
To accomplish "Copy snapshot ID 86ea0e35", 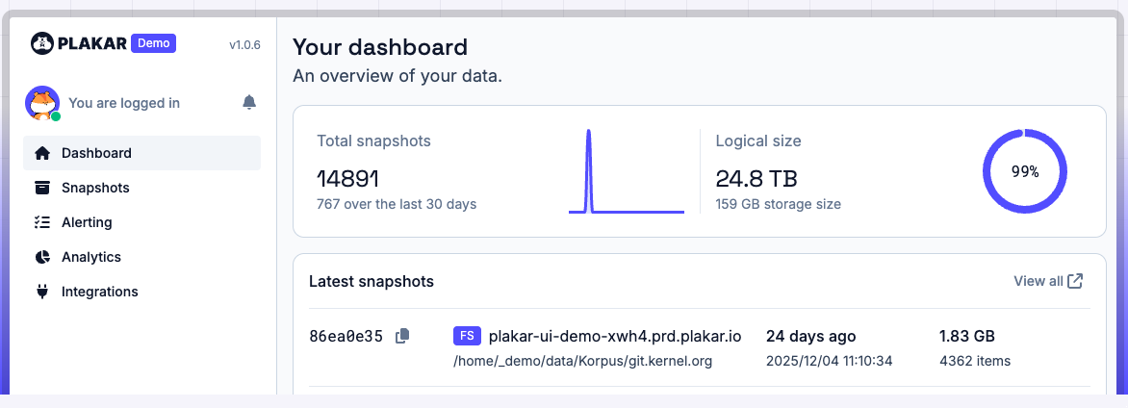I will 403,336.
